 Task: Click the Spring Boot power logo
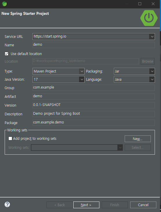[149, 18]
